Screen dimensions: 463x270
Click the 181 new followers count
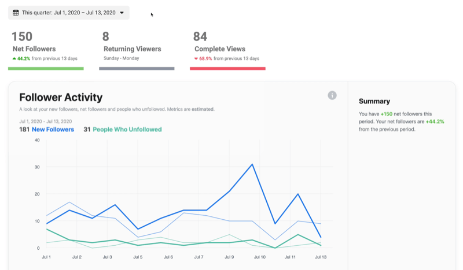pos(24,130)
